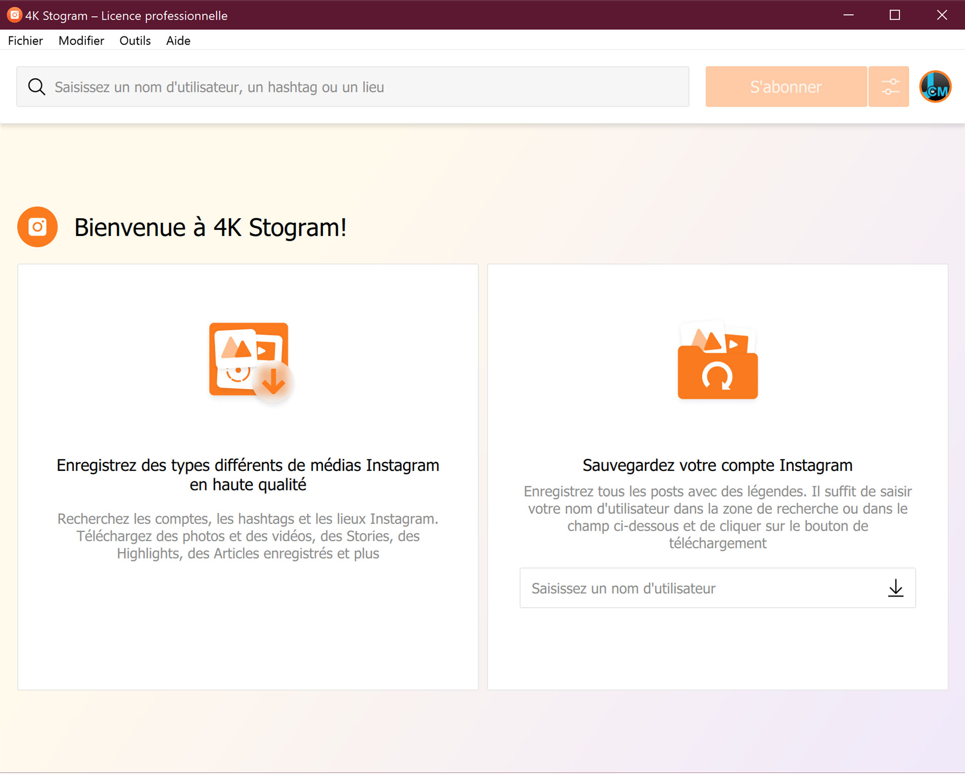The image size is (965, 774).
Task: Open subscription settings sliders icon
Action: tap(889, 87)
